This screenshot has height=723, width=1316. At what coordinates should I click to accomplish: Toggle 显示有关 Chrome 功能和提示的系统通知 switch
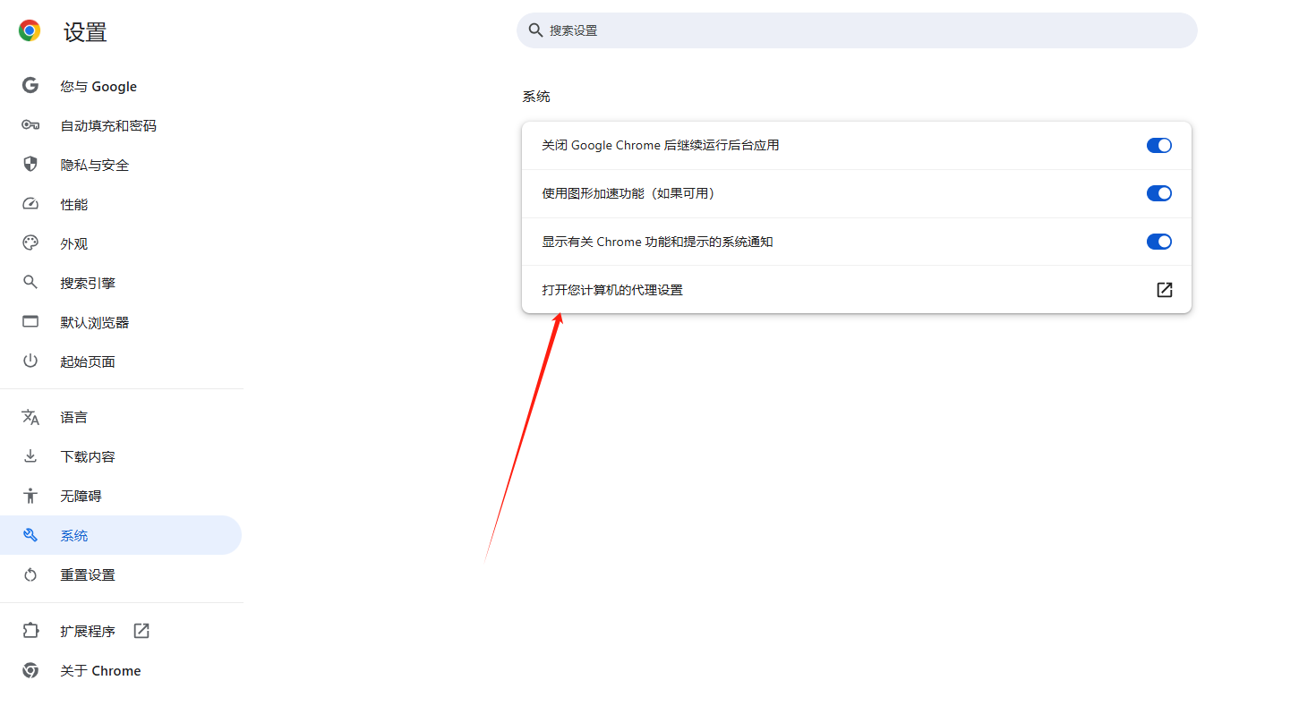coord(1159,242)
